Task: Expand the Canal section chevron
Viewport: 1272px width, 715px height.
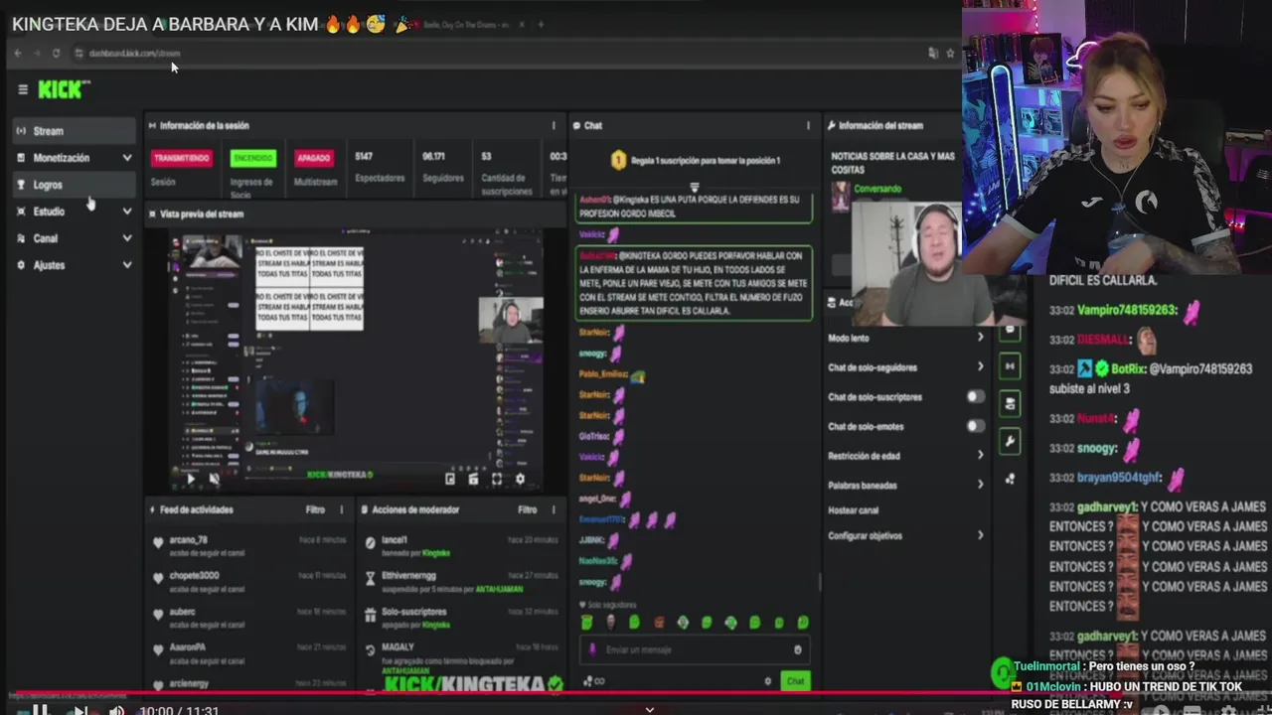Action: click(x=126, y=238)
